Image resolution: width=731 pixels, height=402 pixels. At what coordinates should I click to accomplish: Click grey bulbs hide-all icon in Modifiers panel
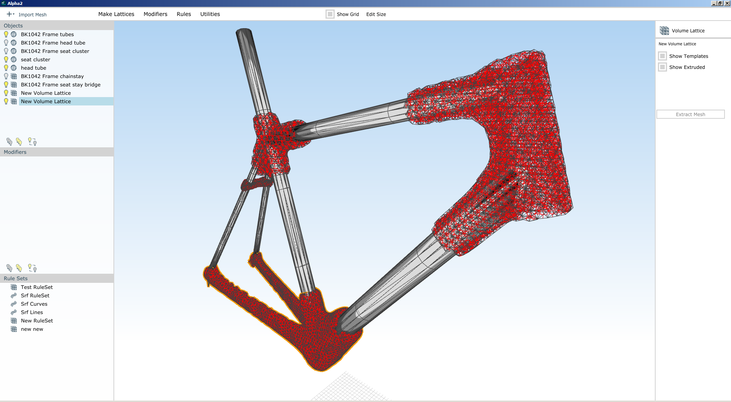[10, 268]
